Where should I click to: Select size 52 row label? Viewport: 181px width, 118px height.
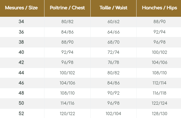pos(21,113)
